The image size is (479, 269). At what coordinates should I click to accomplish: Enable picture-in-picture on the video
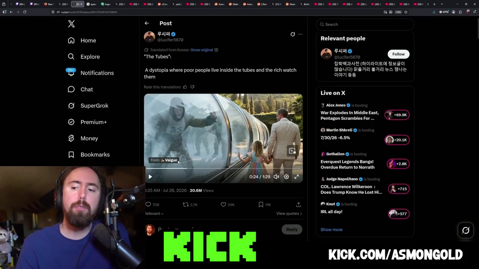pyautogui.click(x=292, y=151)
